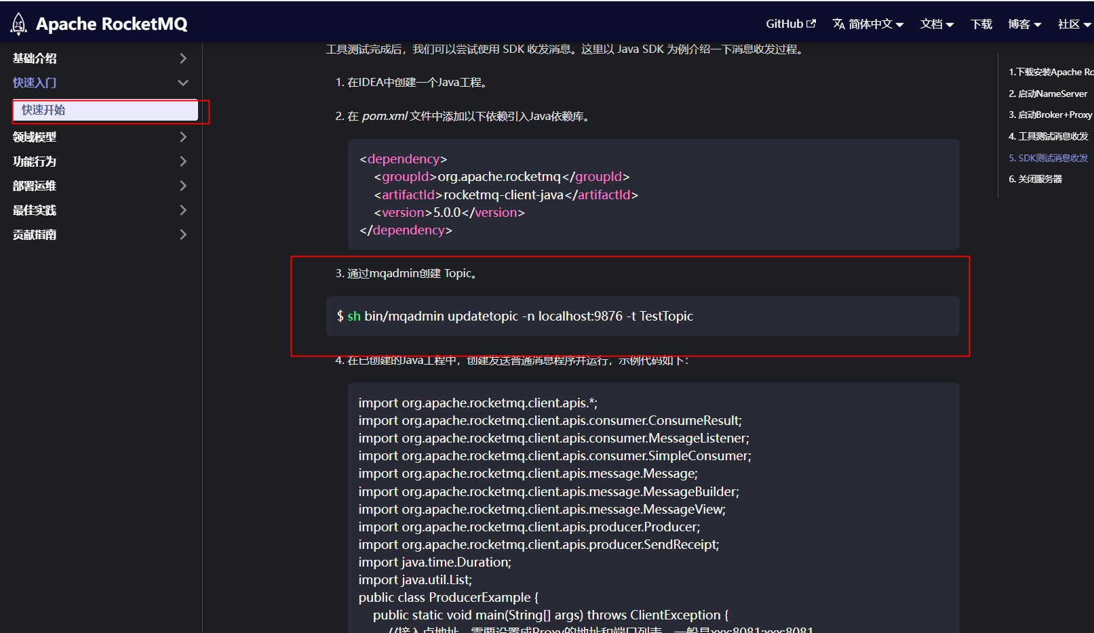This screenshot has height=633, width=1094.
Task: Expand the 最佳实践 sidebar chevron
Action: click(183, 210)
